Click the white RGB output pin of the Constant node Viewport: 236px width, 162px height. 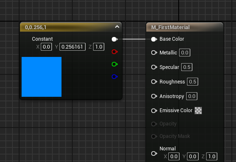pyautogui.click(x=115, y=39)
